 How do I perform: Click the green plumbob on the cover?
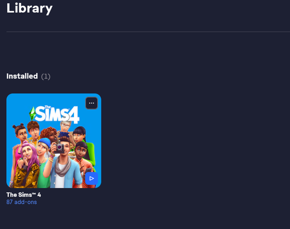(x=32, y=114)
